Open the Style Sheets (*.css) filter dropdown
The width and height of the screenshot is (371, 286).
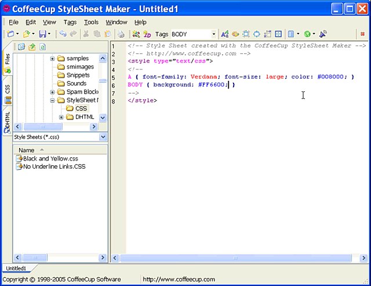pyautogui.click(x=103, y=137)
